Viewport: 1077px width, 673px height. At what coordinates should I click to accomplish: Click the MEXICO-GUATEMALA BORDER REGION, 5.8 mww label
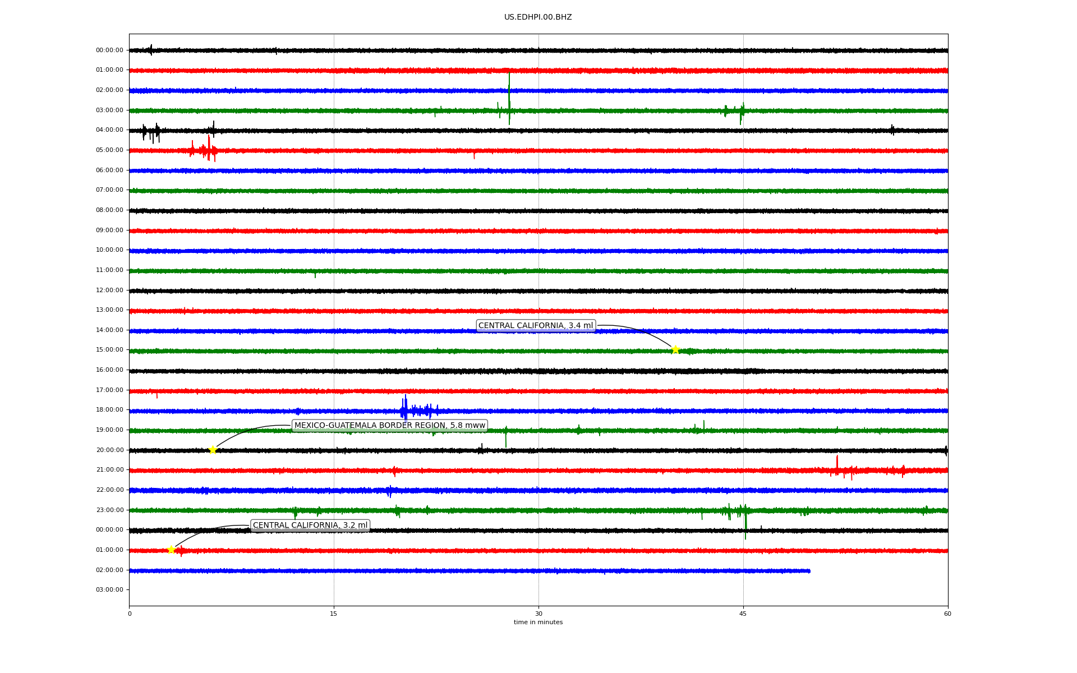[x=389, y=426]
